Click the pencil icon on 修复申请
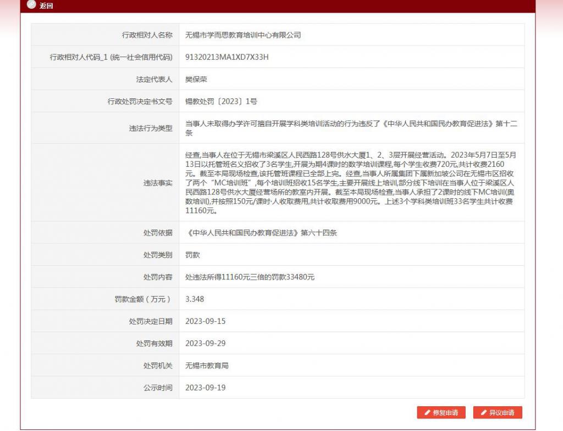This screenshot has height=431, width=563. click(x=427, y=412)
